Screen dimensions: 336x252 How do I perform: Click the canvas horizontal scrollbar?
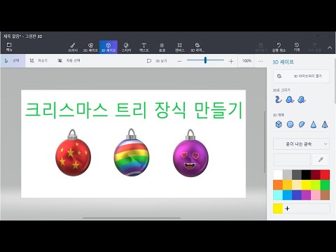(132, 218)
